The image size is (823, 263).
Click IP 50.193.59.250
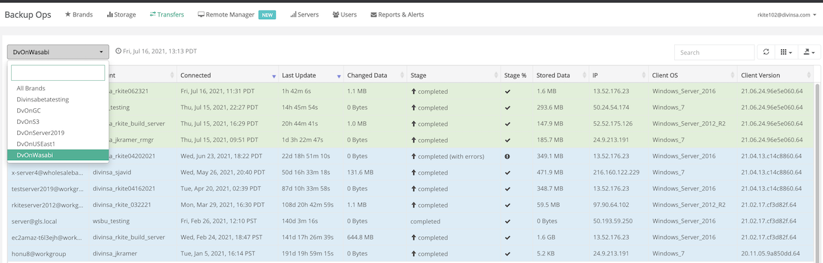pyautogui.click(x=612, y=221)
